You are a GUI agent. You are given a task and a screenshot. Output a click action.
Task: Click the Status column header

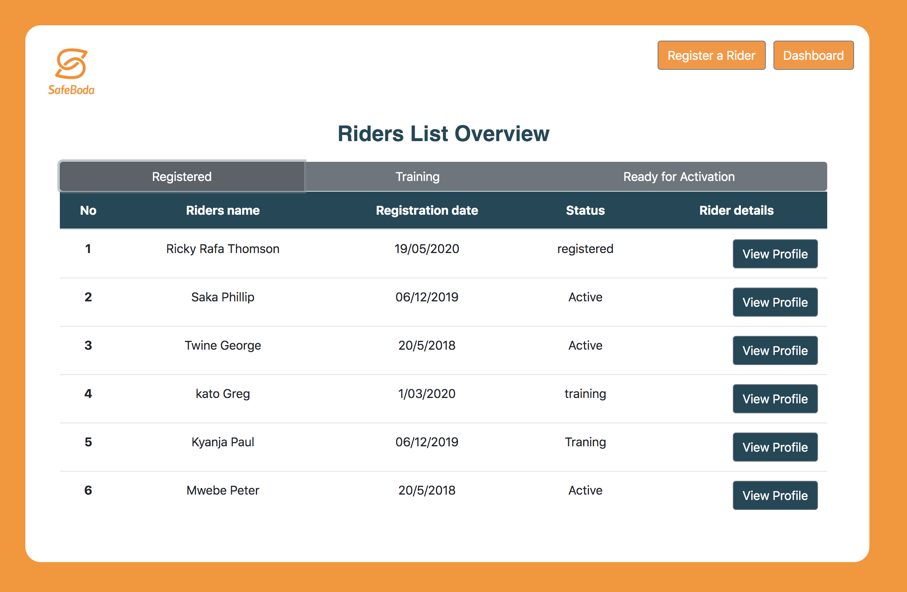click(585, 210)
